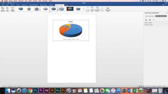Click the save icon in title bar
The image size is (168, 94).
click(11, 3)
